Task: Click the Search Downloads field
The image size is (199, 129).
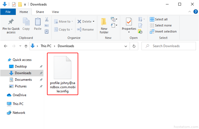Action: [x=169, y=46]
